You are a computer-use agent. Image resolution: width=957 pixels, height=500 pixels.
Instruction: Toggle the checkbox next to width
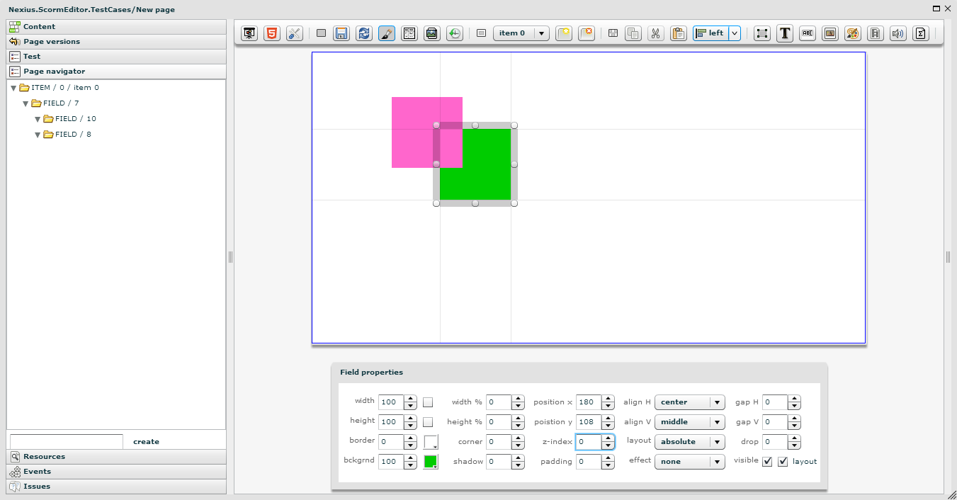pos(428,402)
